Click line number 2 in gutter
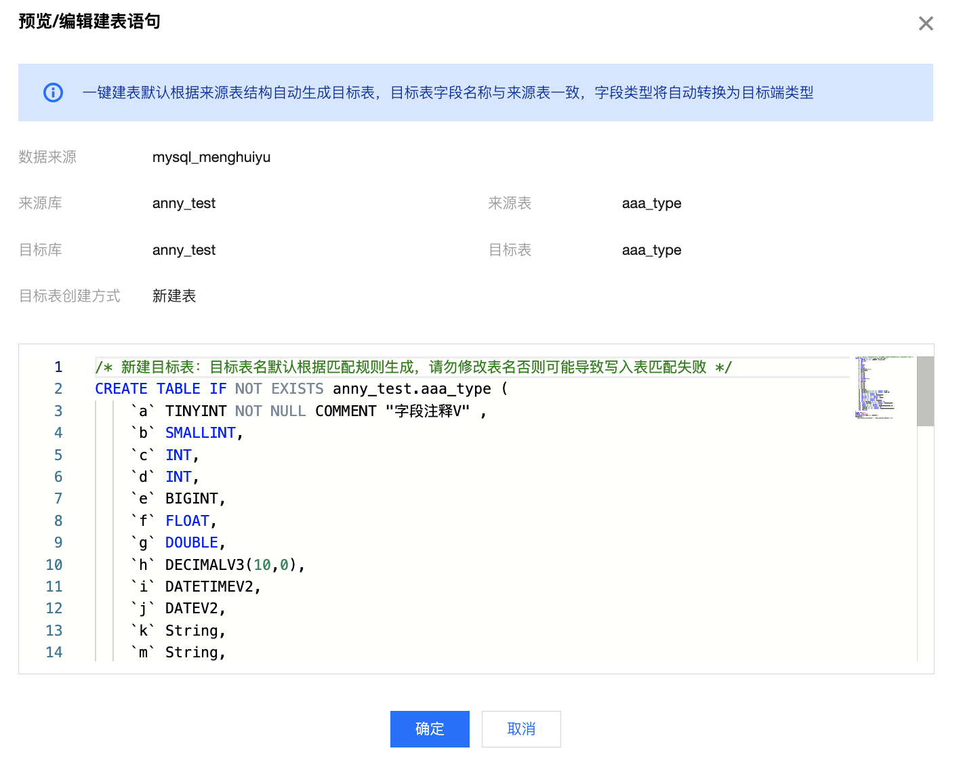The height and width of the screenshot is (759, 961). tap(58, 389)
